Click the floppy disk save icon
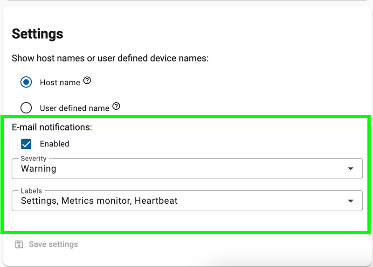Viewport: 373px width, 267px height. pyautogui.click(x=19, y=244)
